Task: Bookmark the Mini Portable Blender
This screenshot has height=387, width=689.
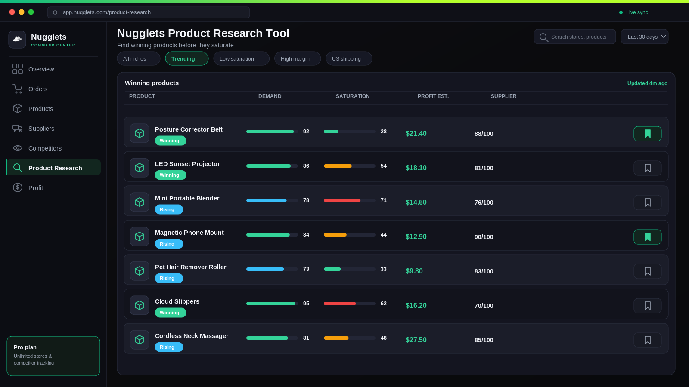Action: click(x=648, y=203)
